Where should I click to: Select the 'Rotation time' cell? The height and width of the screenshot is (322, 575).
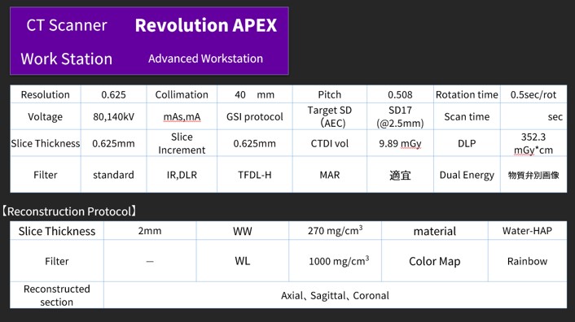click(467, 94)
